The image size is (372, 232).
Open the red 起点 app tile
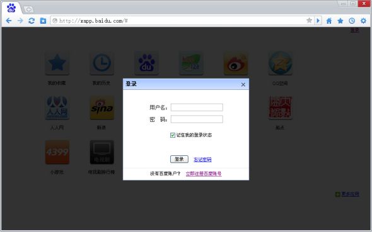(280, 108)
